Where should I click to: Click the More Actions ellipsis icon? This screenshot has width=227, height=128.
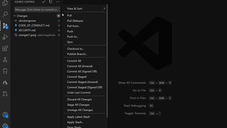click(x=57, y=2)
